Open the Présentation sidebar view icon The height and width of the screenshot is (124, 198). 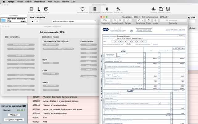click(x=105, y=20)
